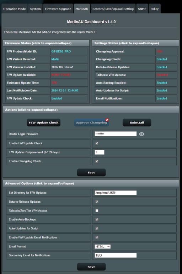Click the Changelog Check Enabled status

click(x=162, y=59)
